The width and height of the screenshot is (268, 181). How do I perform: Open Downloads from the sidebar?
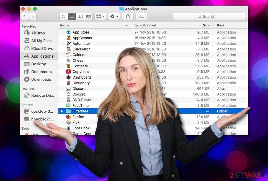(x=39, y=79)
